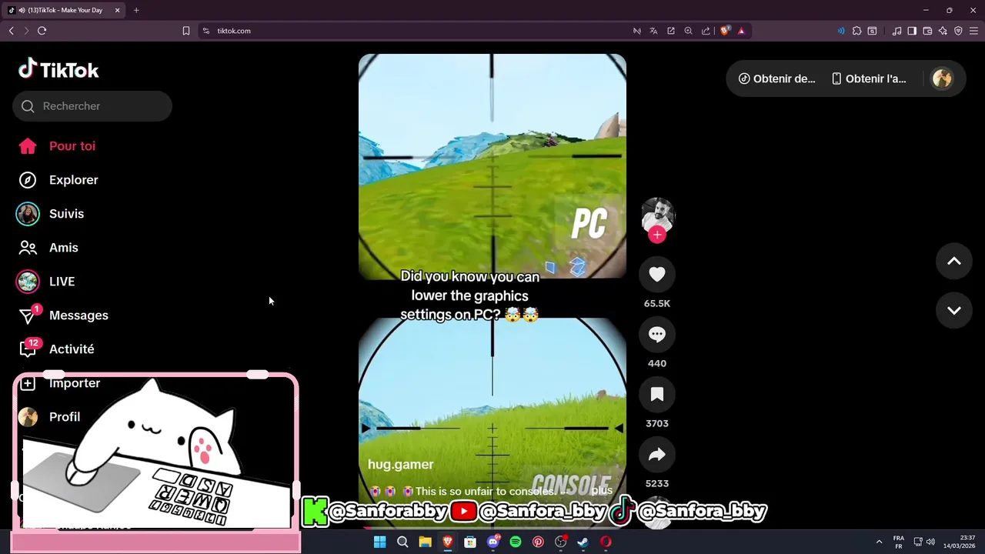This screenshot has height=554, width=985.
Task: Bookmark the video with 3703 saves
Action: 656,394
